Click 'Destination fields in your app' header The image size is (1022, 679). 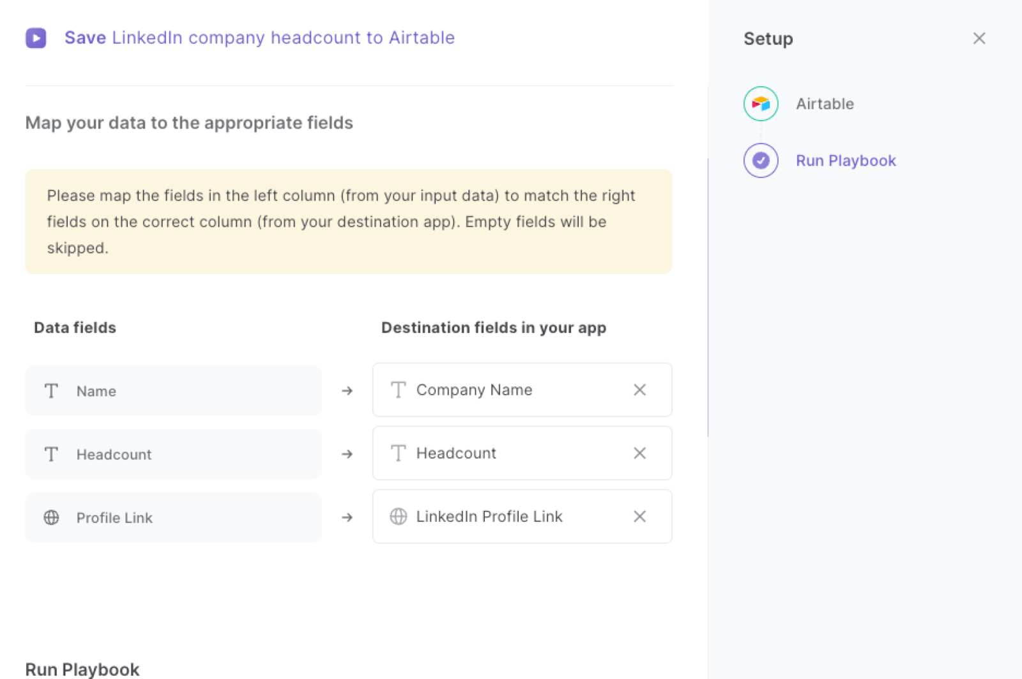[494, 328]
